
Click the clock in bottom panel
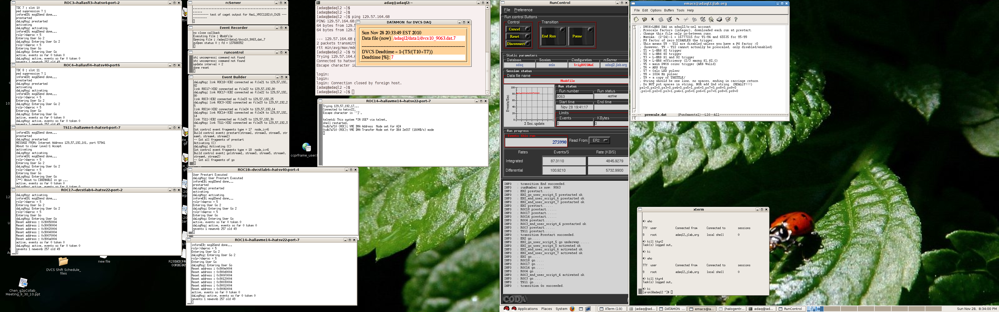[x=977, y=309]
